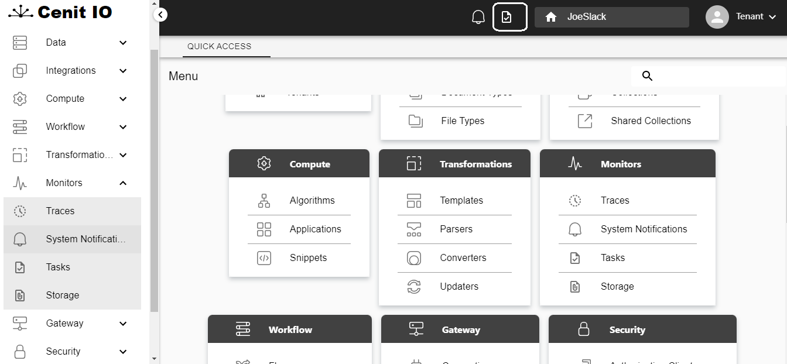787x364 pixels.
Task: Click the Templates icon in Transformations card
Action: [x=414, y=200]
